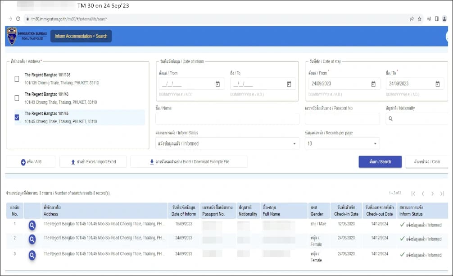Go to last page of results
Screen dimensions: 453x276
(442, 193)
